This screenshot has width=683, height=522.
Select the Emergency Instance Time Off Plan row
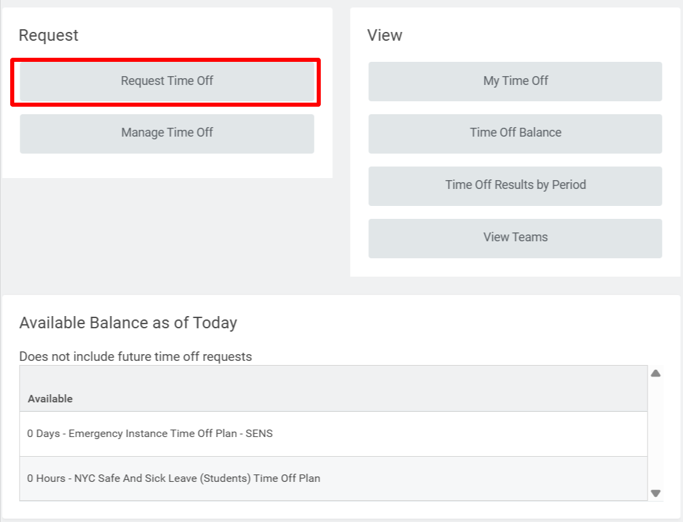[x=150, y=434]
